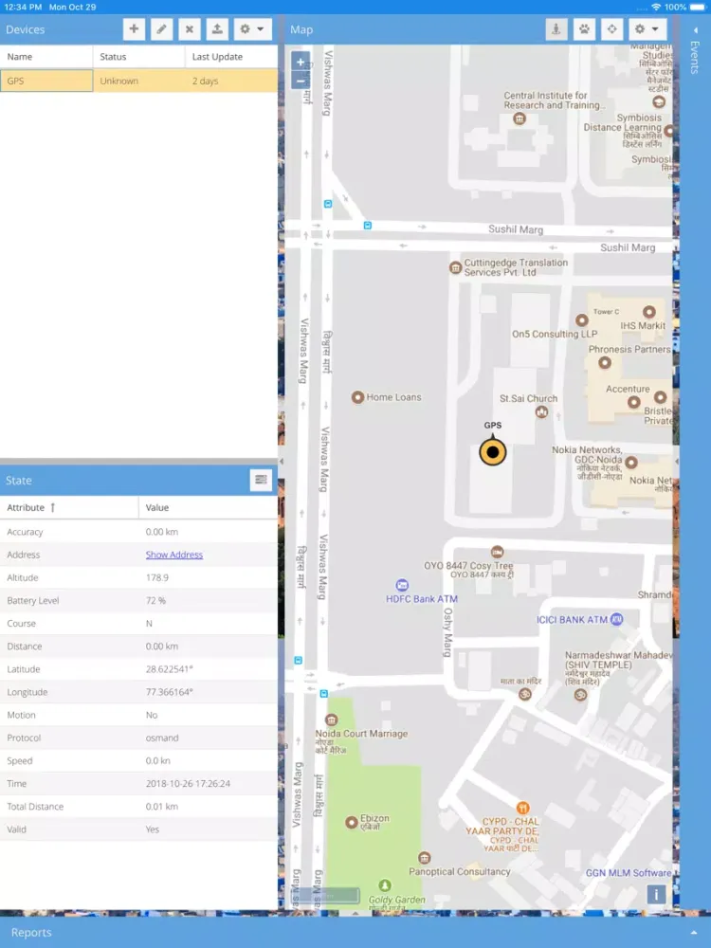The height and width of the screenshot is (948, 711).
Task: Select the GPS device row
Action: (138, 81)
